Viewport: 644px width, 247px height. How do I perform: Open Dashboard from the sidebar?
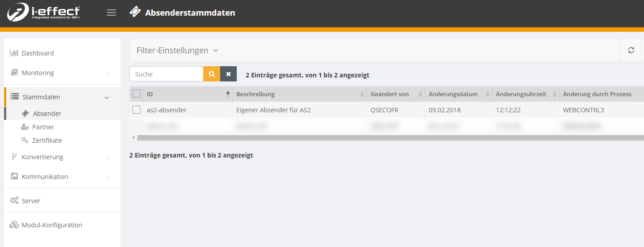(38, 53)
